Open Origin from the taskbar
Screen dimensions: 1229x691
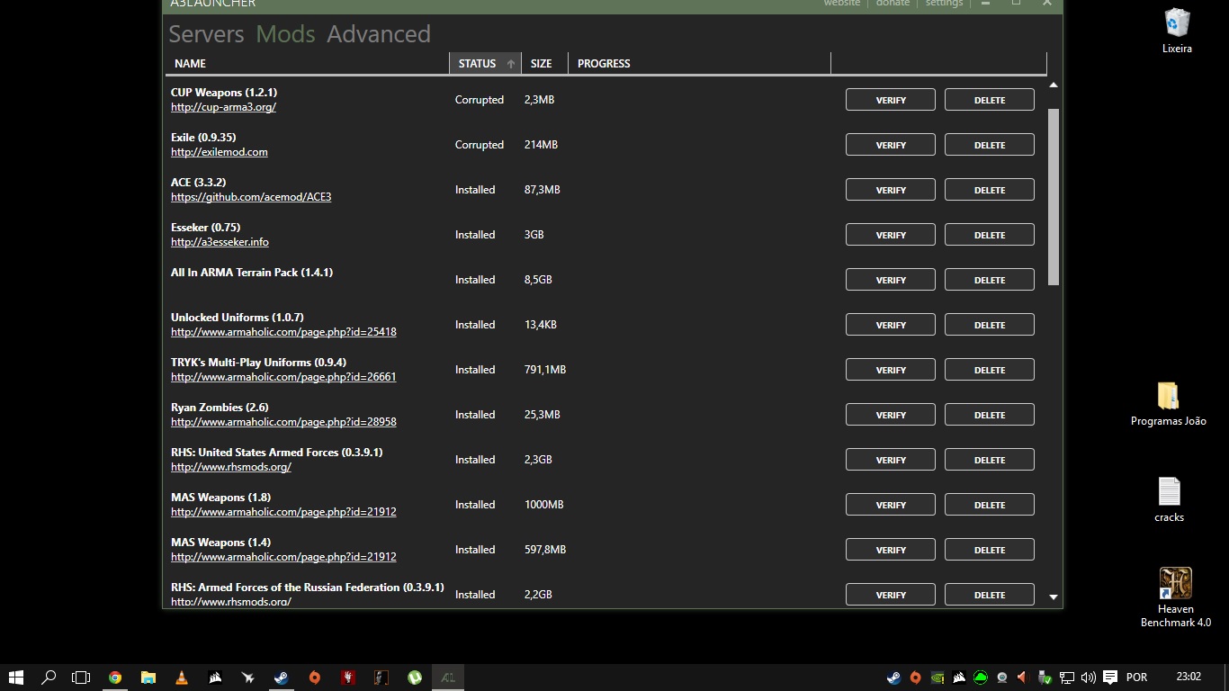[315, 678]
